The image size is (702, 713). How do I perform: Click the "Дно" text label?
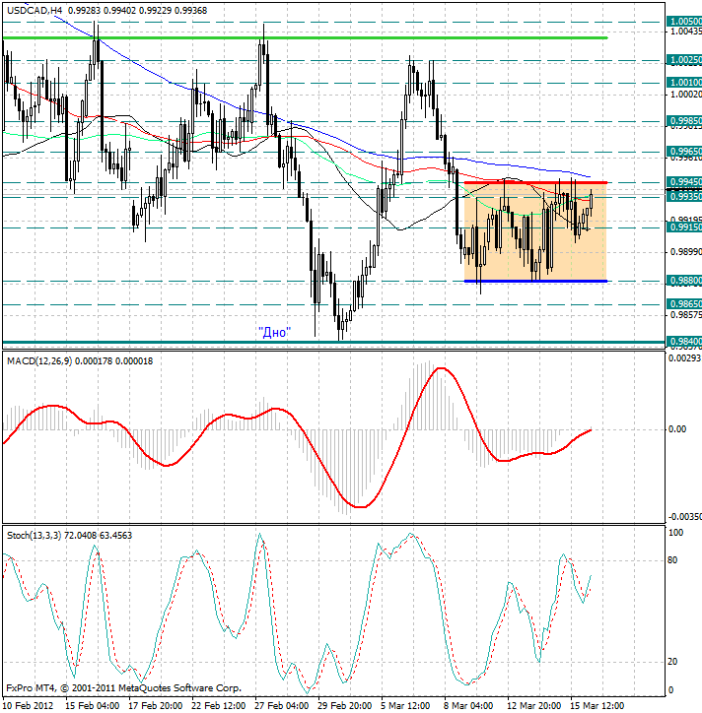click(x=273, y=332)
